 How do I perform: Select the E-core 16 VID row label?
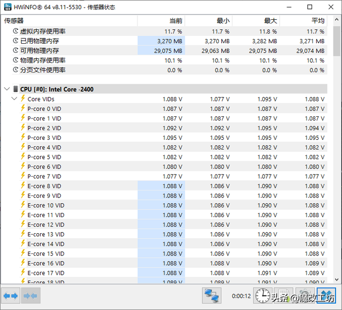[x=46, y=263]
